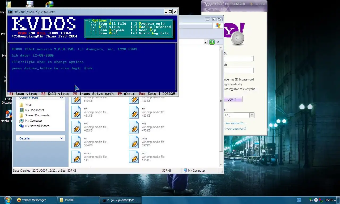Click the green Go arrow icon
The width and height of the screenshot is (340, 204).
pyautogui.click(x=212, y=42)
